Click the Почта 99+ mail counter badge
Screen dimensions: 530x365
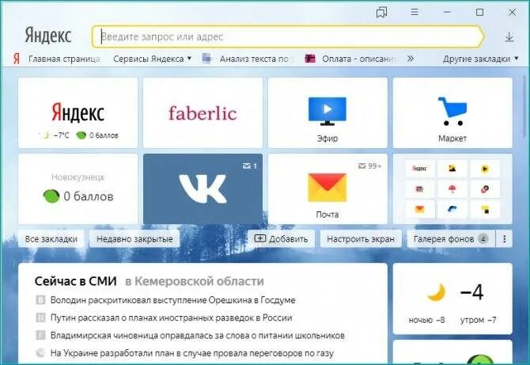[x=369, y=165]
